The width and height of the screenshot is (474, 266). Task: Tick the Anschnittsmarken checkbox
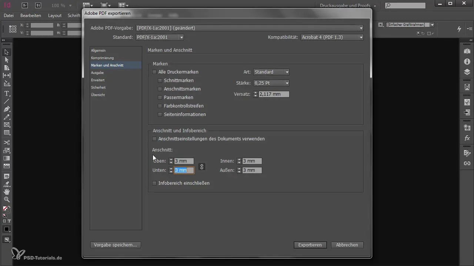160,89
